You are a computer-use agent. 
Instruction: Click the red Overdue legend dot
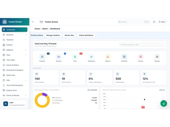(53, 103)
